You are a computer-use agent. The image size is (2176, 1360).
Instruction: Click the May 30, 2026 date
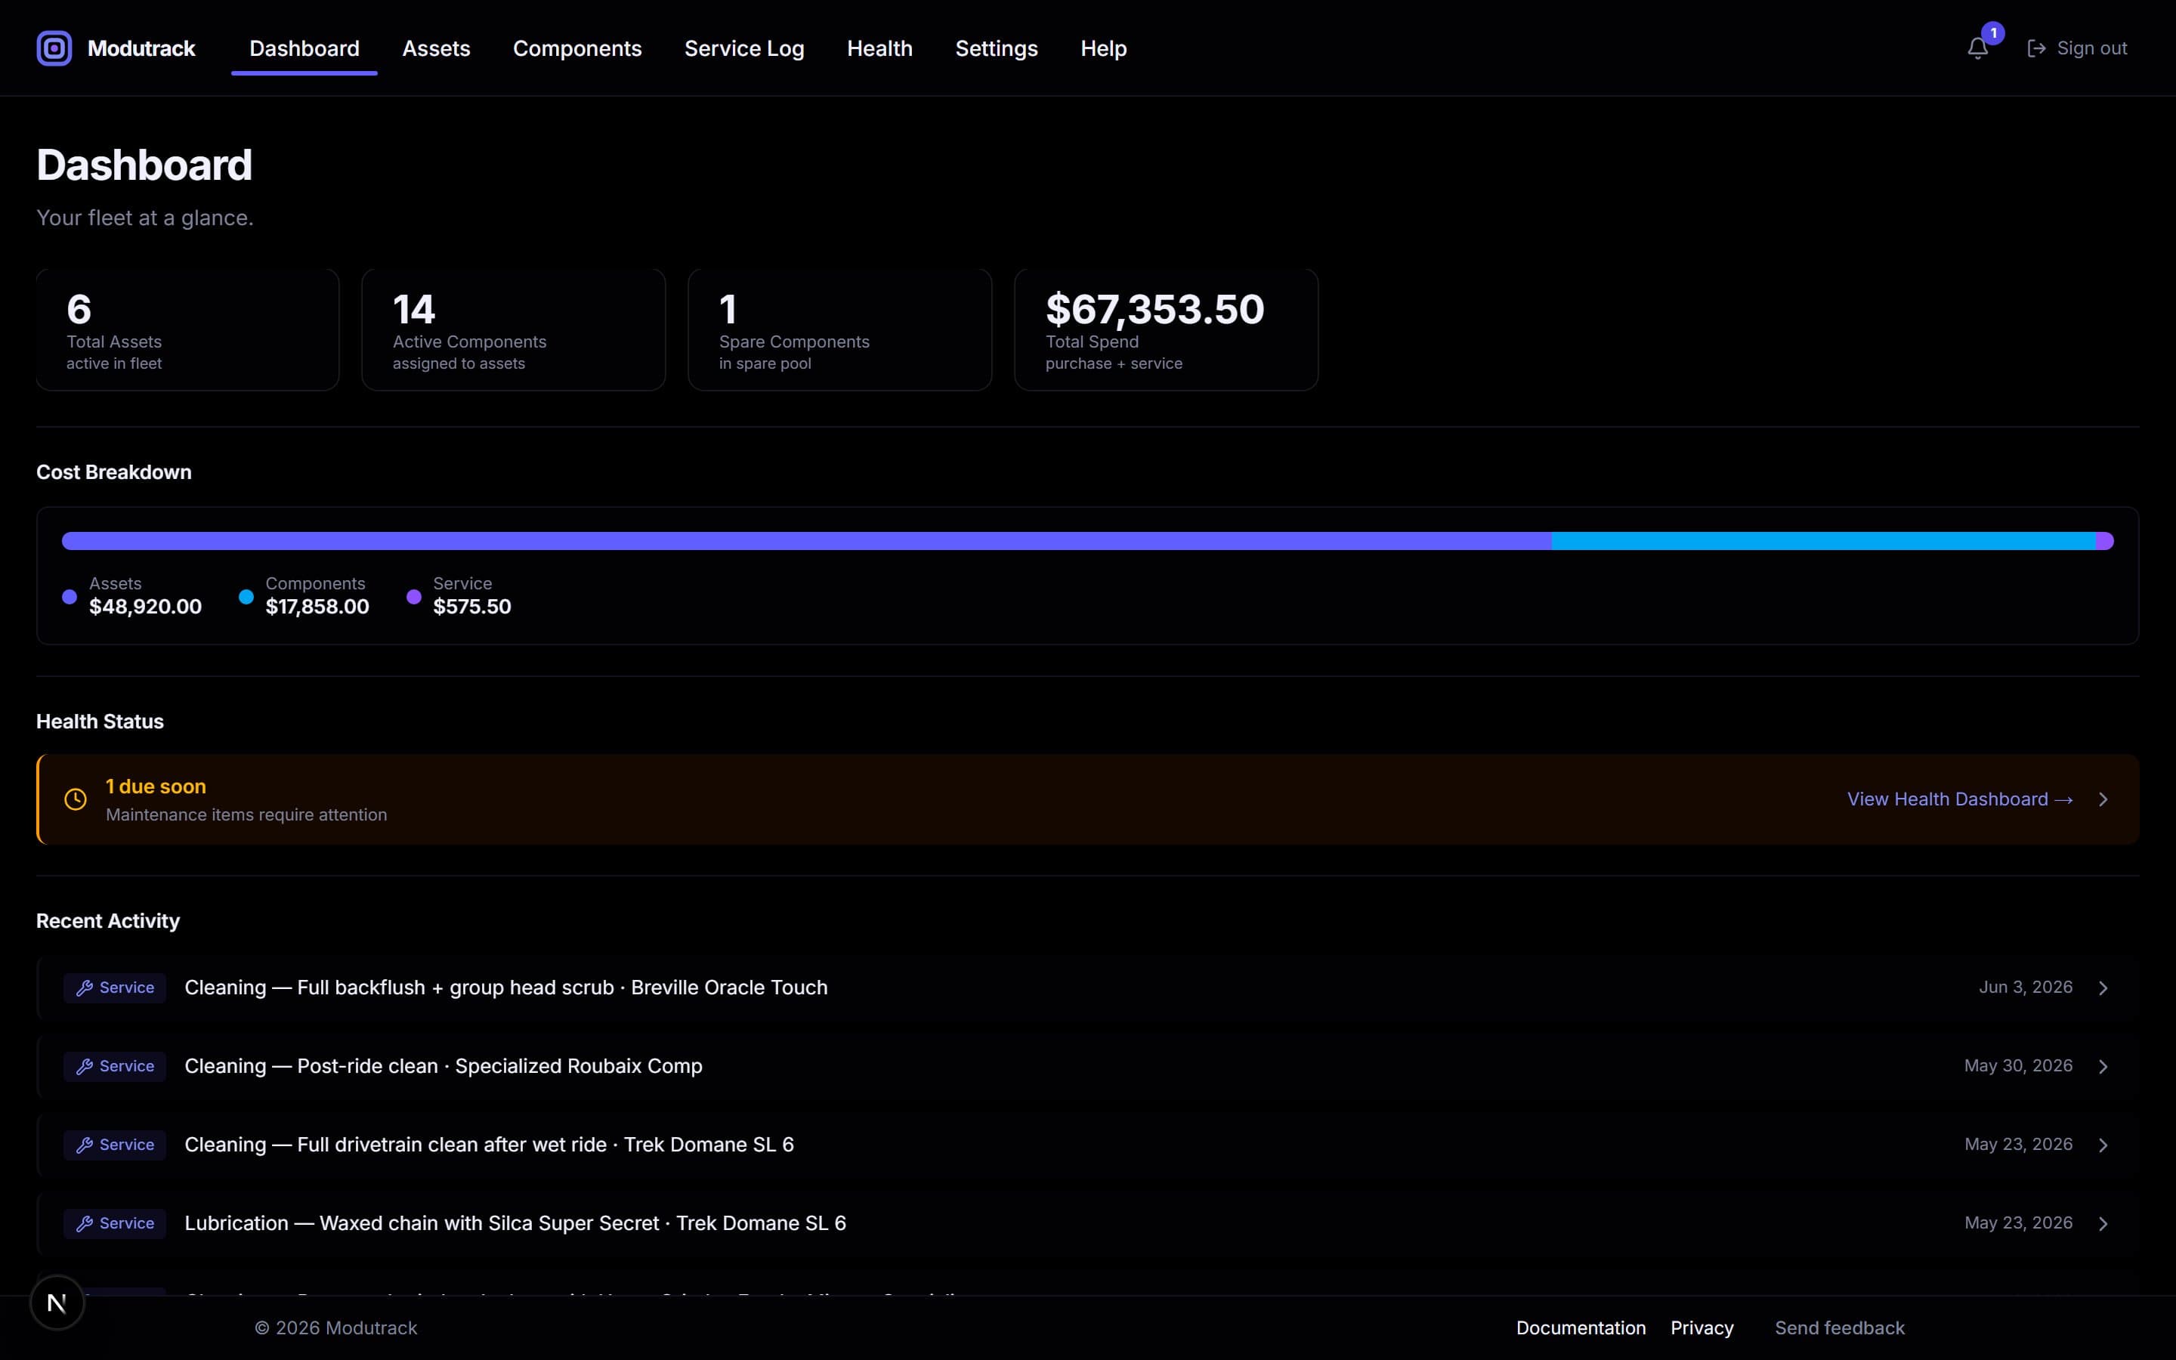(2018, 1065)
